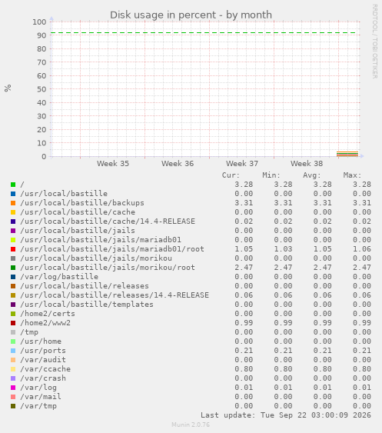Click the legend label /usr/home
The width and height of the screenshot is (382, 433).
41,341
